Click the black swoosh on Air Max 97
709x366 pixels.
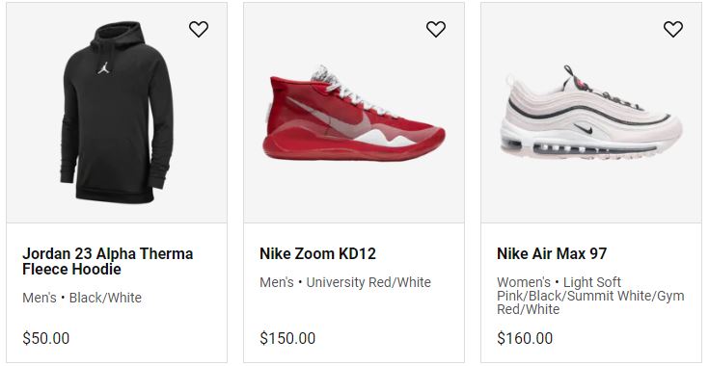584,129
